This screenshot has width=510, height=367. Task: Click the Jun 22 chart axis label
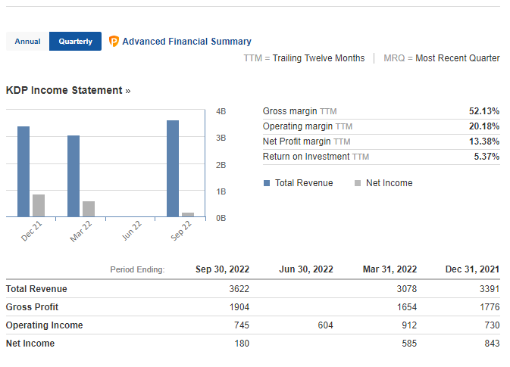tap(131, 231)
